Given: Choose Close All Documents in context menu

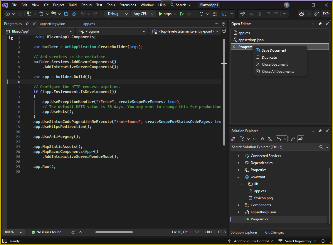Looking at the screenshot, I should [x=280, y=72].
